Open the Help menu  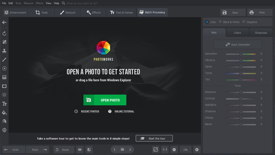(x=56, y=3)
